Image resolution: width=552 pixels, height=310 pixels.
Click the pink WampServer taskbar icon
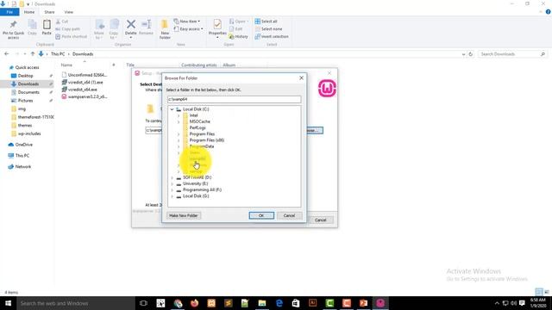[380, 303]
